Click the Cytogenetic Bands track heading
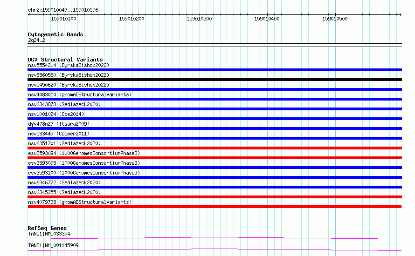This screenshot has height=256, width=415. click(x=55, y=34)
